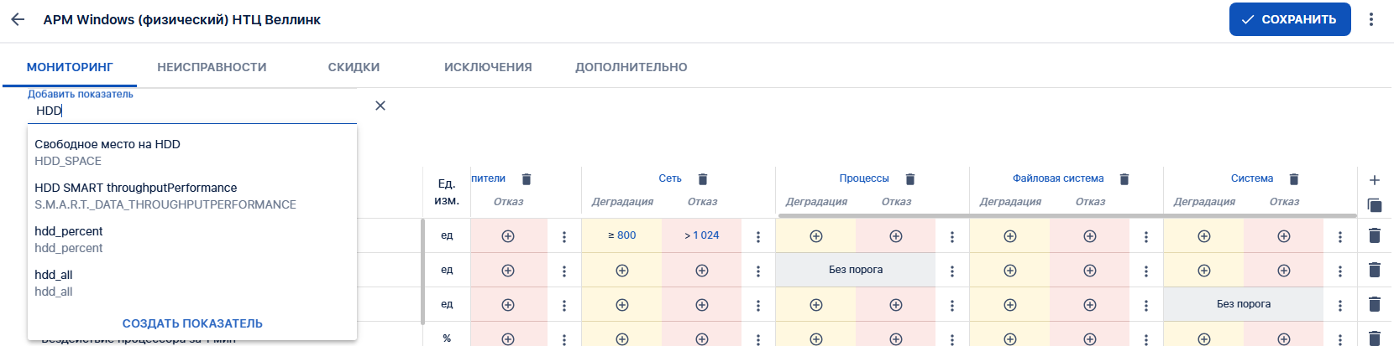Delete the Система column group
The height and width of the screenshot is (346, 1394).
click(1294, 179)
